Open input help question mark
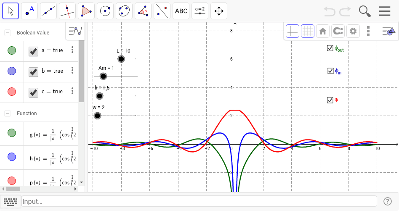Viewport: 399px width, 211px height. (x=387, y=201)
